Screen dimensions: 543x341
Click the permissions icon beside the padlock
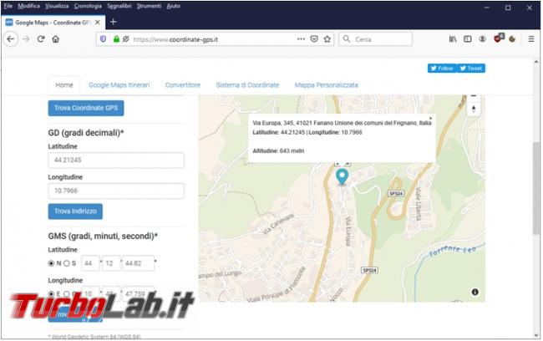coord(125,39)
